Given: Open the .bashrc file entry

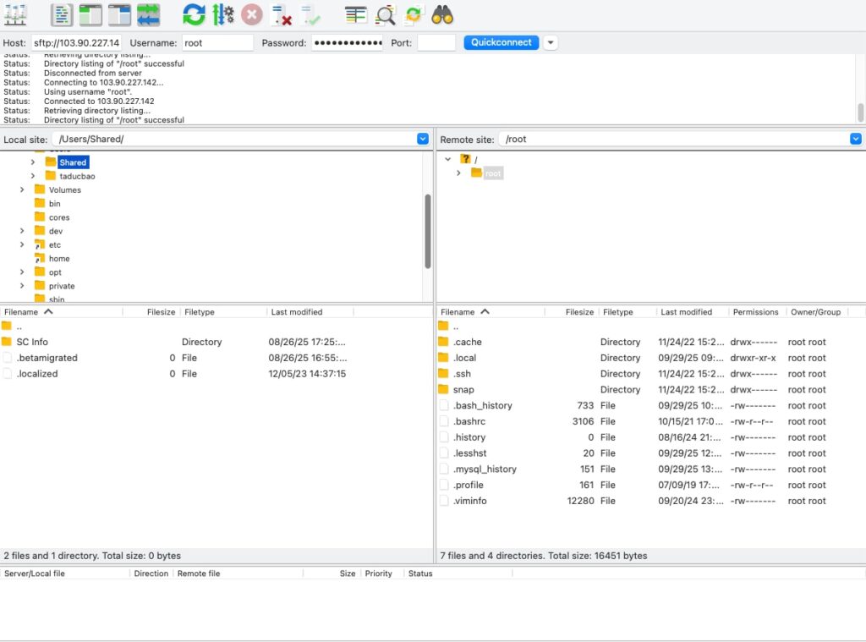Looking at the screenshot, I should coord(469,421).
